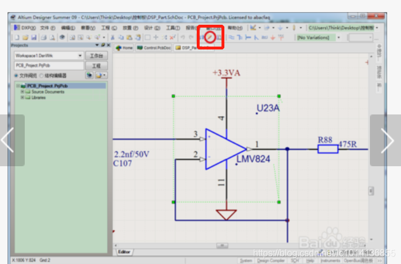
Task: Open the 设计 (Design) menu
Action: pyautogui.click(x=152, y=28)
